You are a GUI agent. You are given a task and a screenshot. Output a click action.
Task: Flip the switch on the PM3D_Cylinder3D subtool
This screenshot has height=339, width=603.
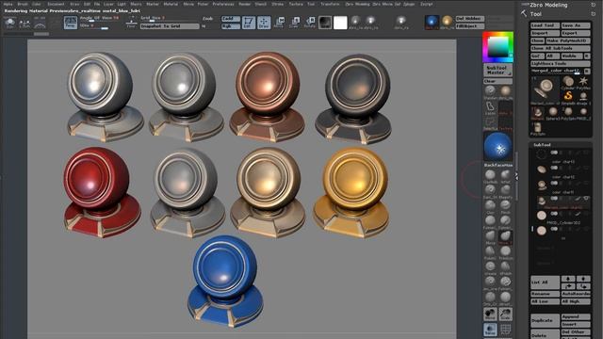click(x=554, y=214)
